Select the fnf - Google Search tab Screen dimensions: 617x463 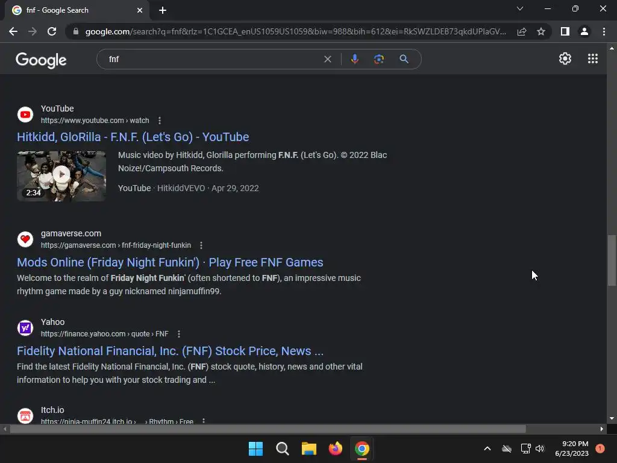77,10
